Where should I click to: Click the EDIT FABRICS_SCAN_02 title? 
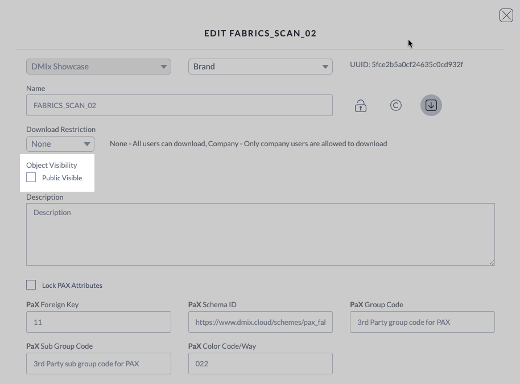click(x=261, y=34)
